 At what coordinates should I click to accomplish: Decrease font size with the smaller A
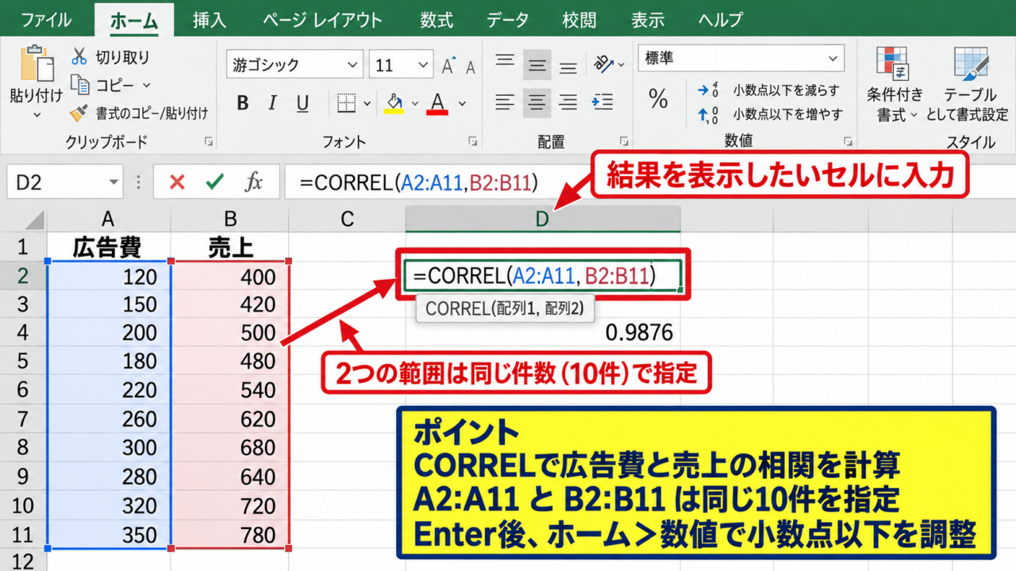(x=470, y=67)
